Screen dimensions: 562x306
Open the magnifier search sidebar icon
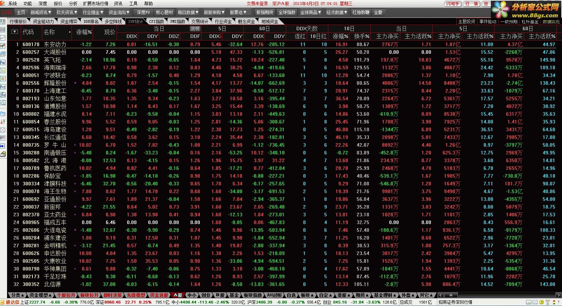(x=3, y=103)
